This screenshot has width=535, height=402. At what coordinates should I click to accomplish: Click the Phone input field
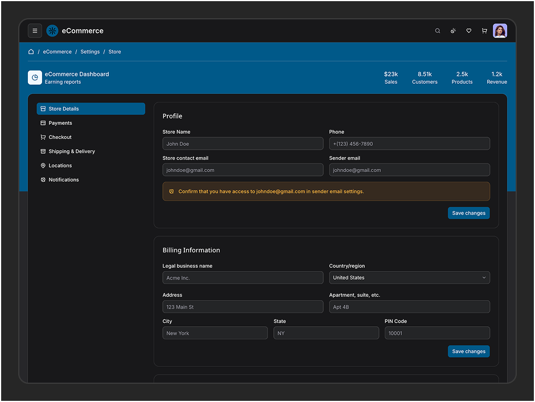[409, 143]
